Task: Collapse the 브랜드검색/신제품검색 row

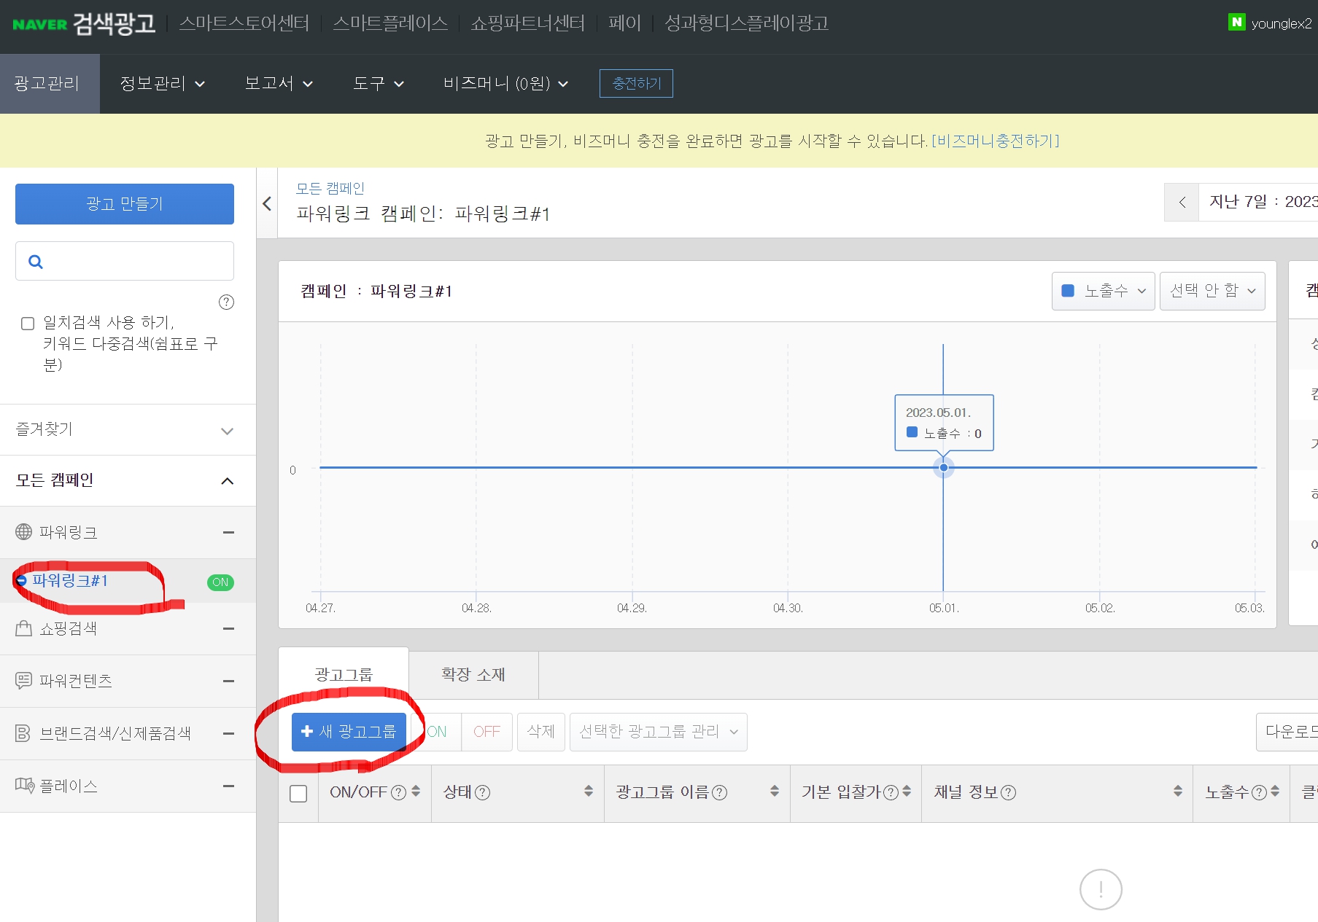Action: [x=228, y=733]
